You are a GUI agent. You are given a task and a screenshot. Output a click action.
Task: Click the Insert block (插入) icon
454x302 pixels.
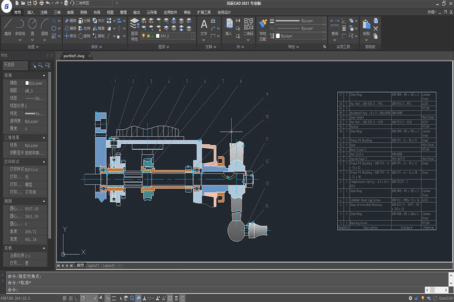[229, 27]
